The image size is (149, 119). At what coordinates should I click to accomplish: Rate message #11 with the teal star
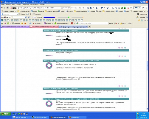(x=125, y=48)
